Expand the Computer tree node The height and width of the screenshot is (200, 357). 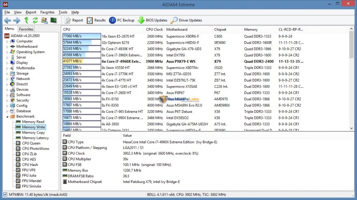pos(7,41)
